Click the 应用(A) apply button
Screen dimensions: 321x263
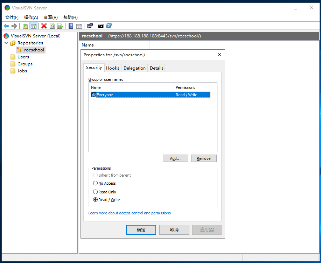[x=207, y=230]
